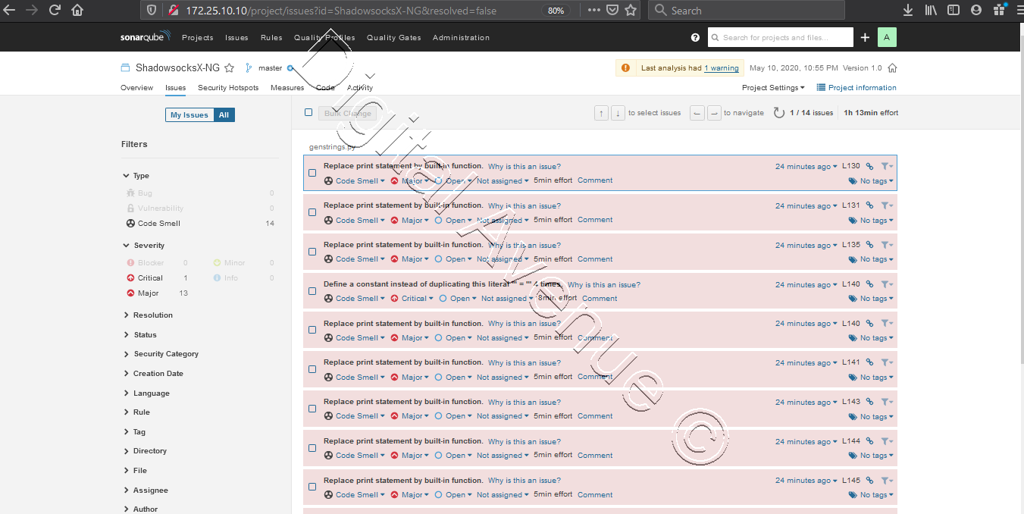
Task: Open the permalink icon on the first L130 issue
Action: 870,166
